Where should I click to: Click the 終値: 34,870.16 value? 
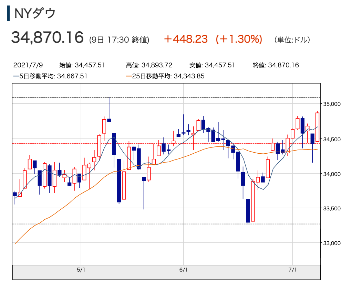coord(276,65)
